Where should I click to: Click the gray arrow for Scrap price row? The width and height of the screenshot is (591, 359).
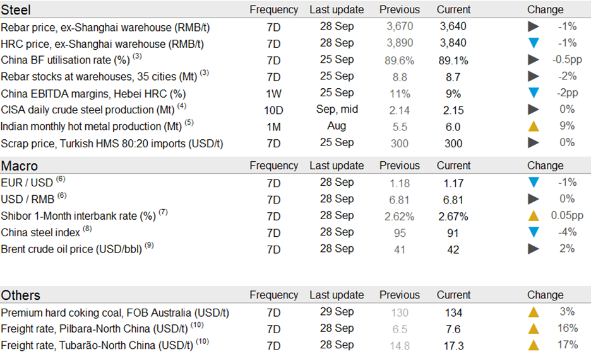coord(534,142)
